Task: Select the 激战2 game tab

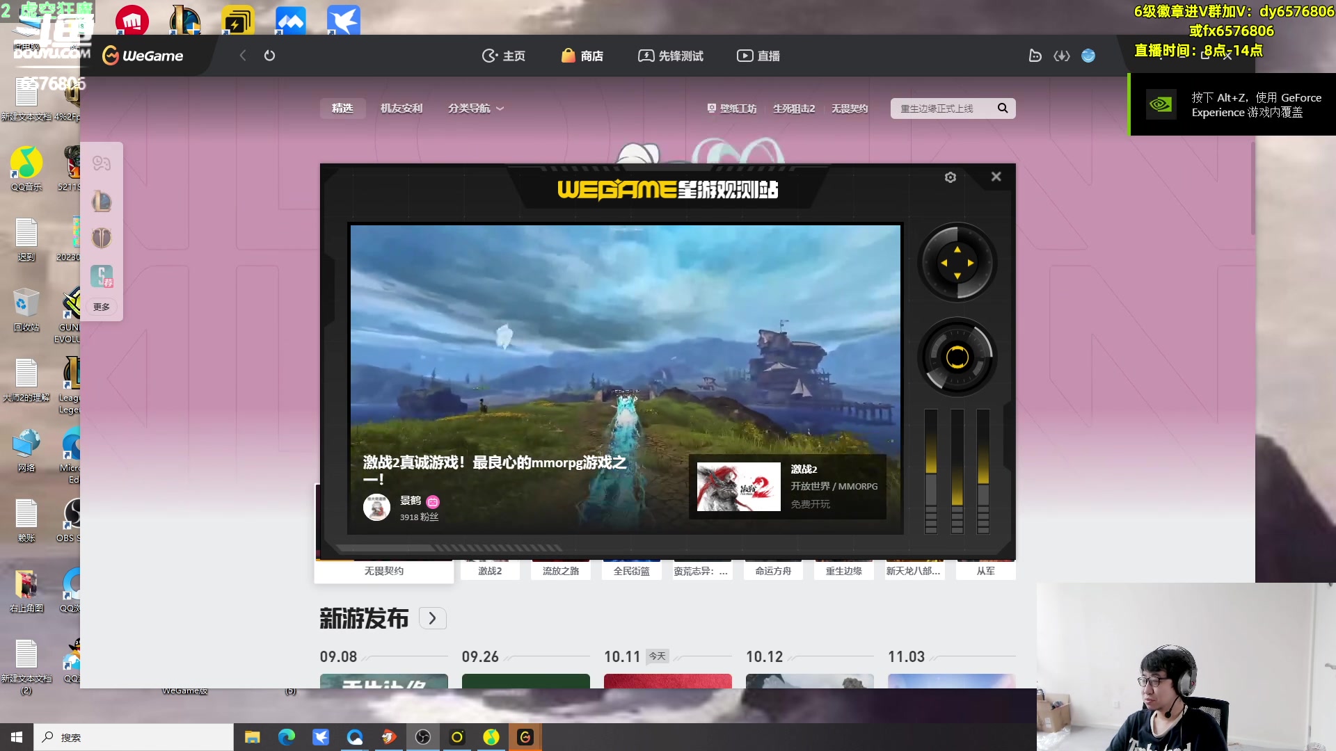Action: pyautogui.click(x=490, y=571)
